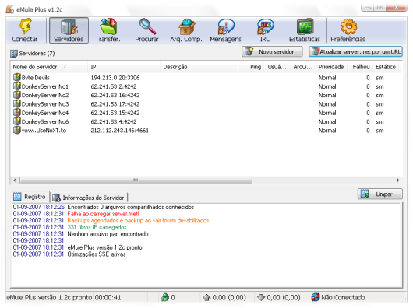This screenshot has width=413, height=308.
Task: Open the Servidores toolbar section
Action: point(69,30)
